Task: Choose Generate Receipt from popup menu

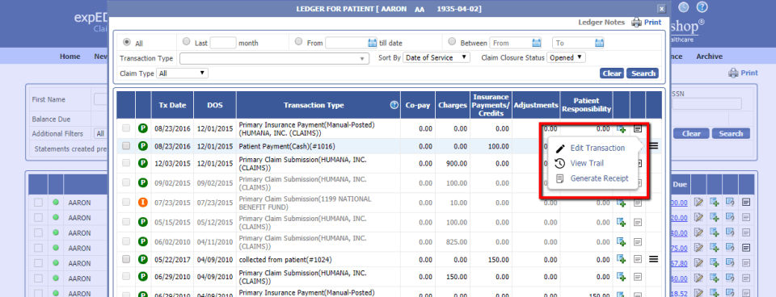Action: click(x=599, y=178)
